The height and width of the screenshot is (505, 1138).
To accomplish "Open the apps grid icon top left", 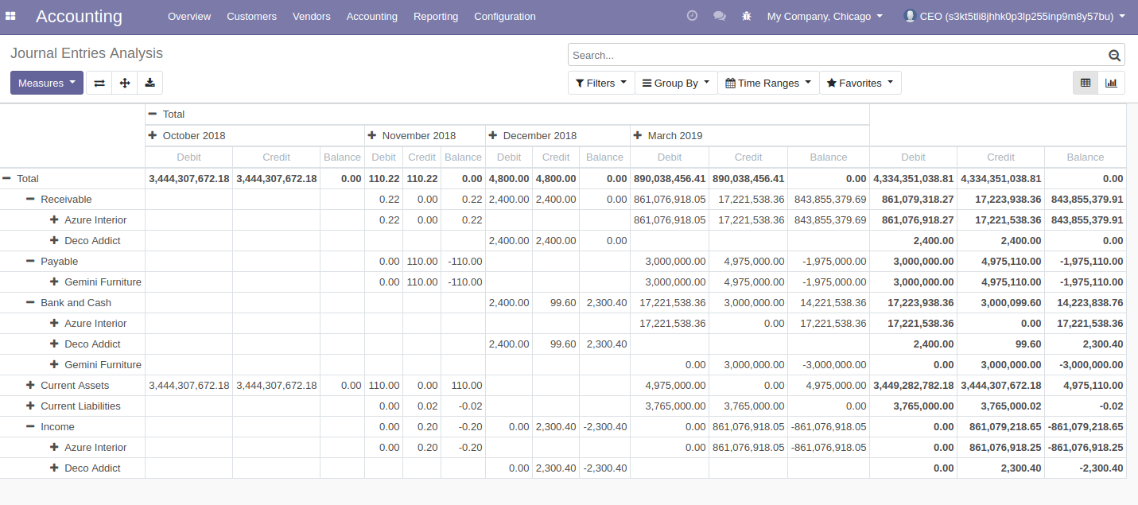I will pyautogui.click(x=10, y=15).
